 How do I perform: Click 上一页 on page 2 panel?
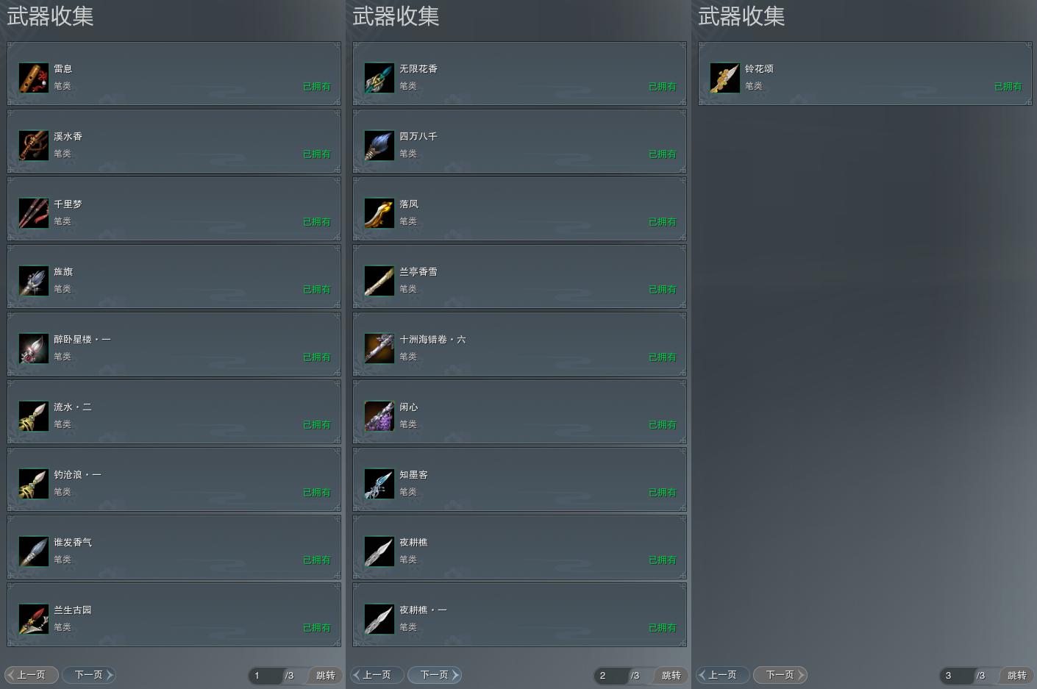(x=377, y=674)
